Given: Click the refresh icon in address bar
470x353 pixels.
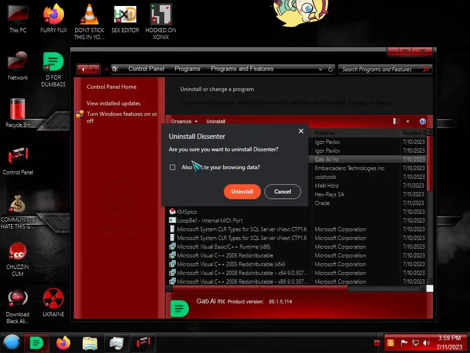Looking at the screenshot, I should point(330,69).
